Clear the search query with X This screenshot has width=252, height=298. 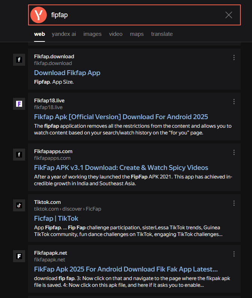tap(228, 15)
